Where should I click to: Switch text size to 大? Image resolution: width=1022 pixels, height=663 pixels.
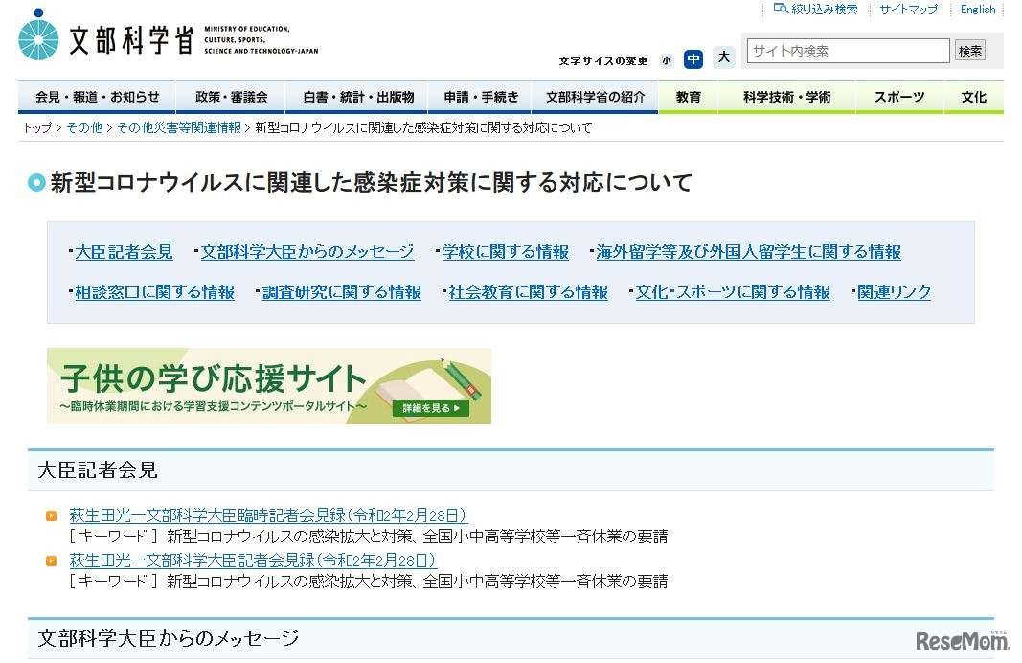(x=724, y=58)
